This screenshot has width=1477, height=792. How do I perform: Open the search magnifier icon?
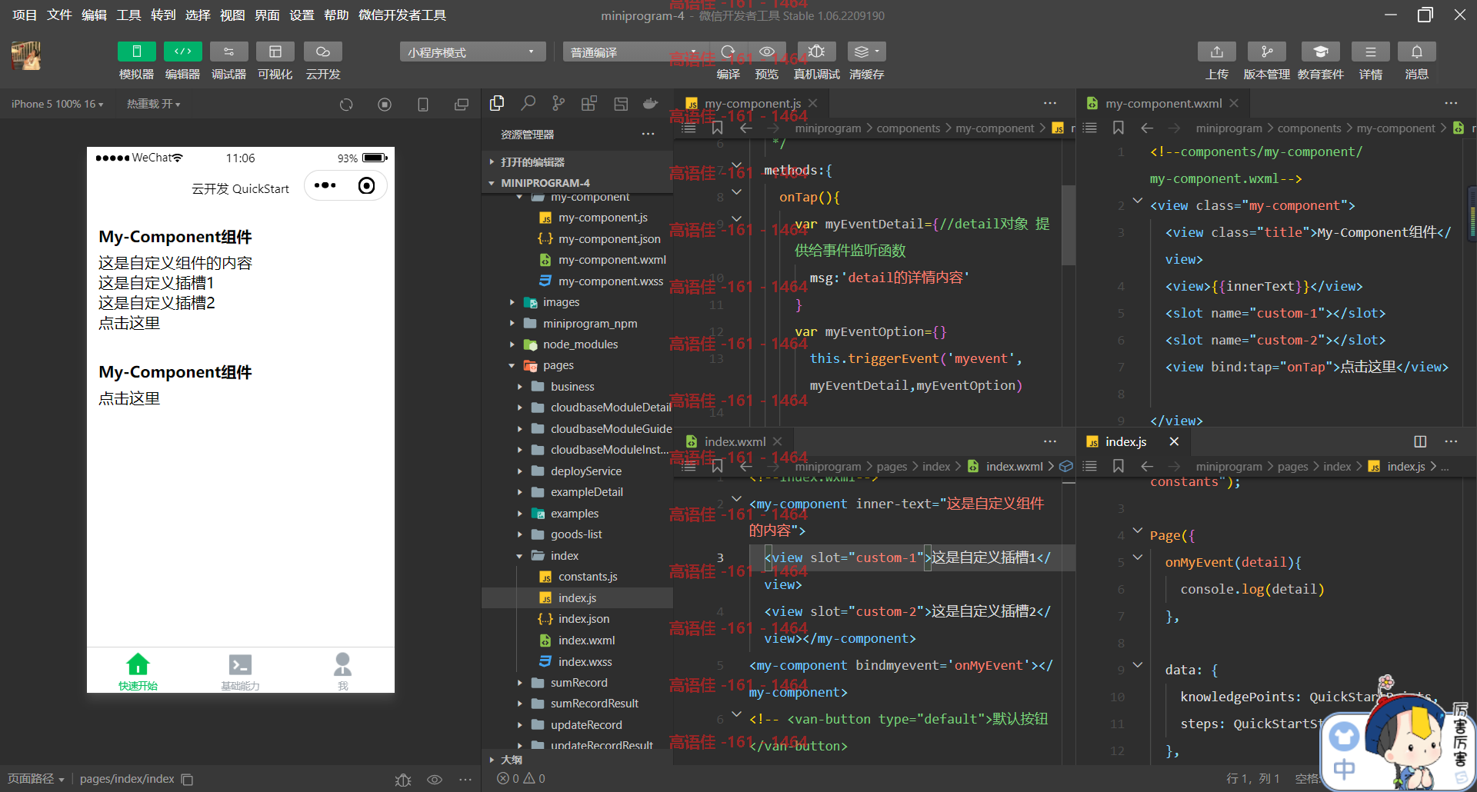tap(528, 103)
